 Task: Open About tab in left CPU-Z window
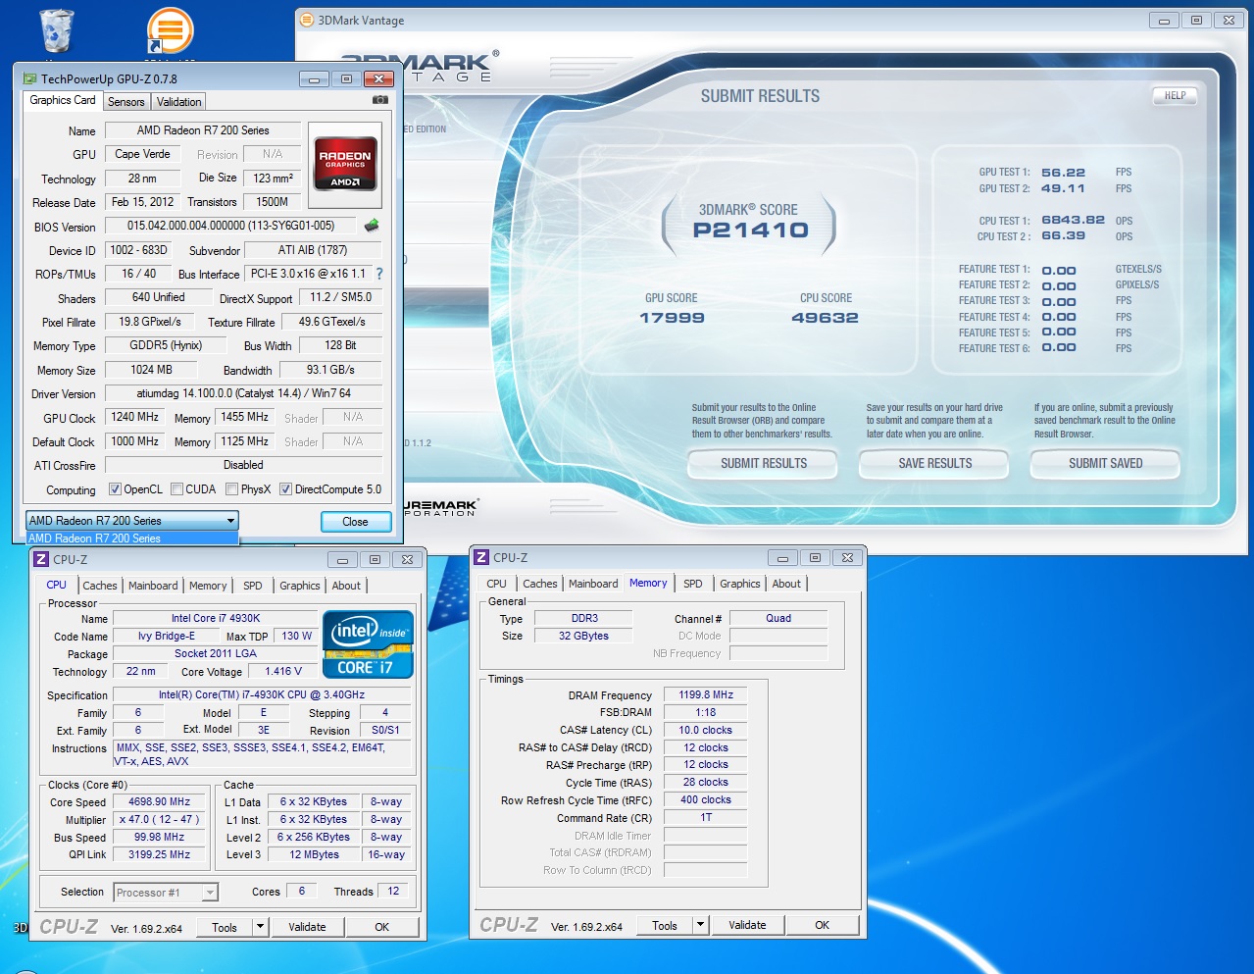click(x=346, y=586)
